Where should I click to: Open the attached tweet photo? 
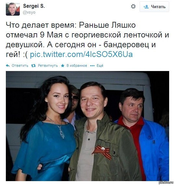click(88, 126)
